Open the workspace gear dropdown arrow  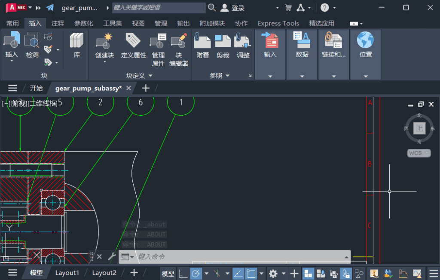284,273
